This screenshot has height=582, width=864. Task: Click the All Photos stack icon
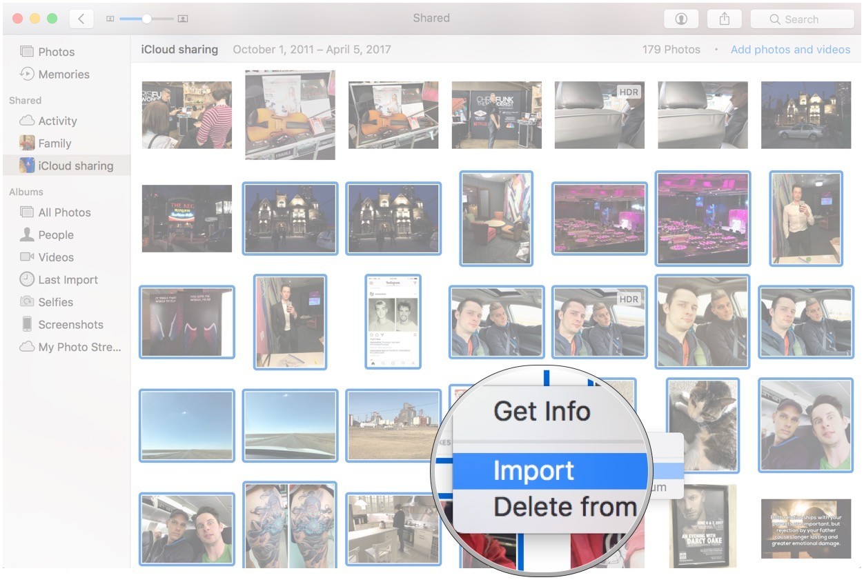[27, 212]
